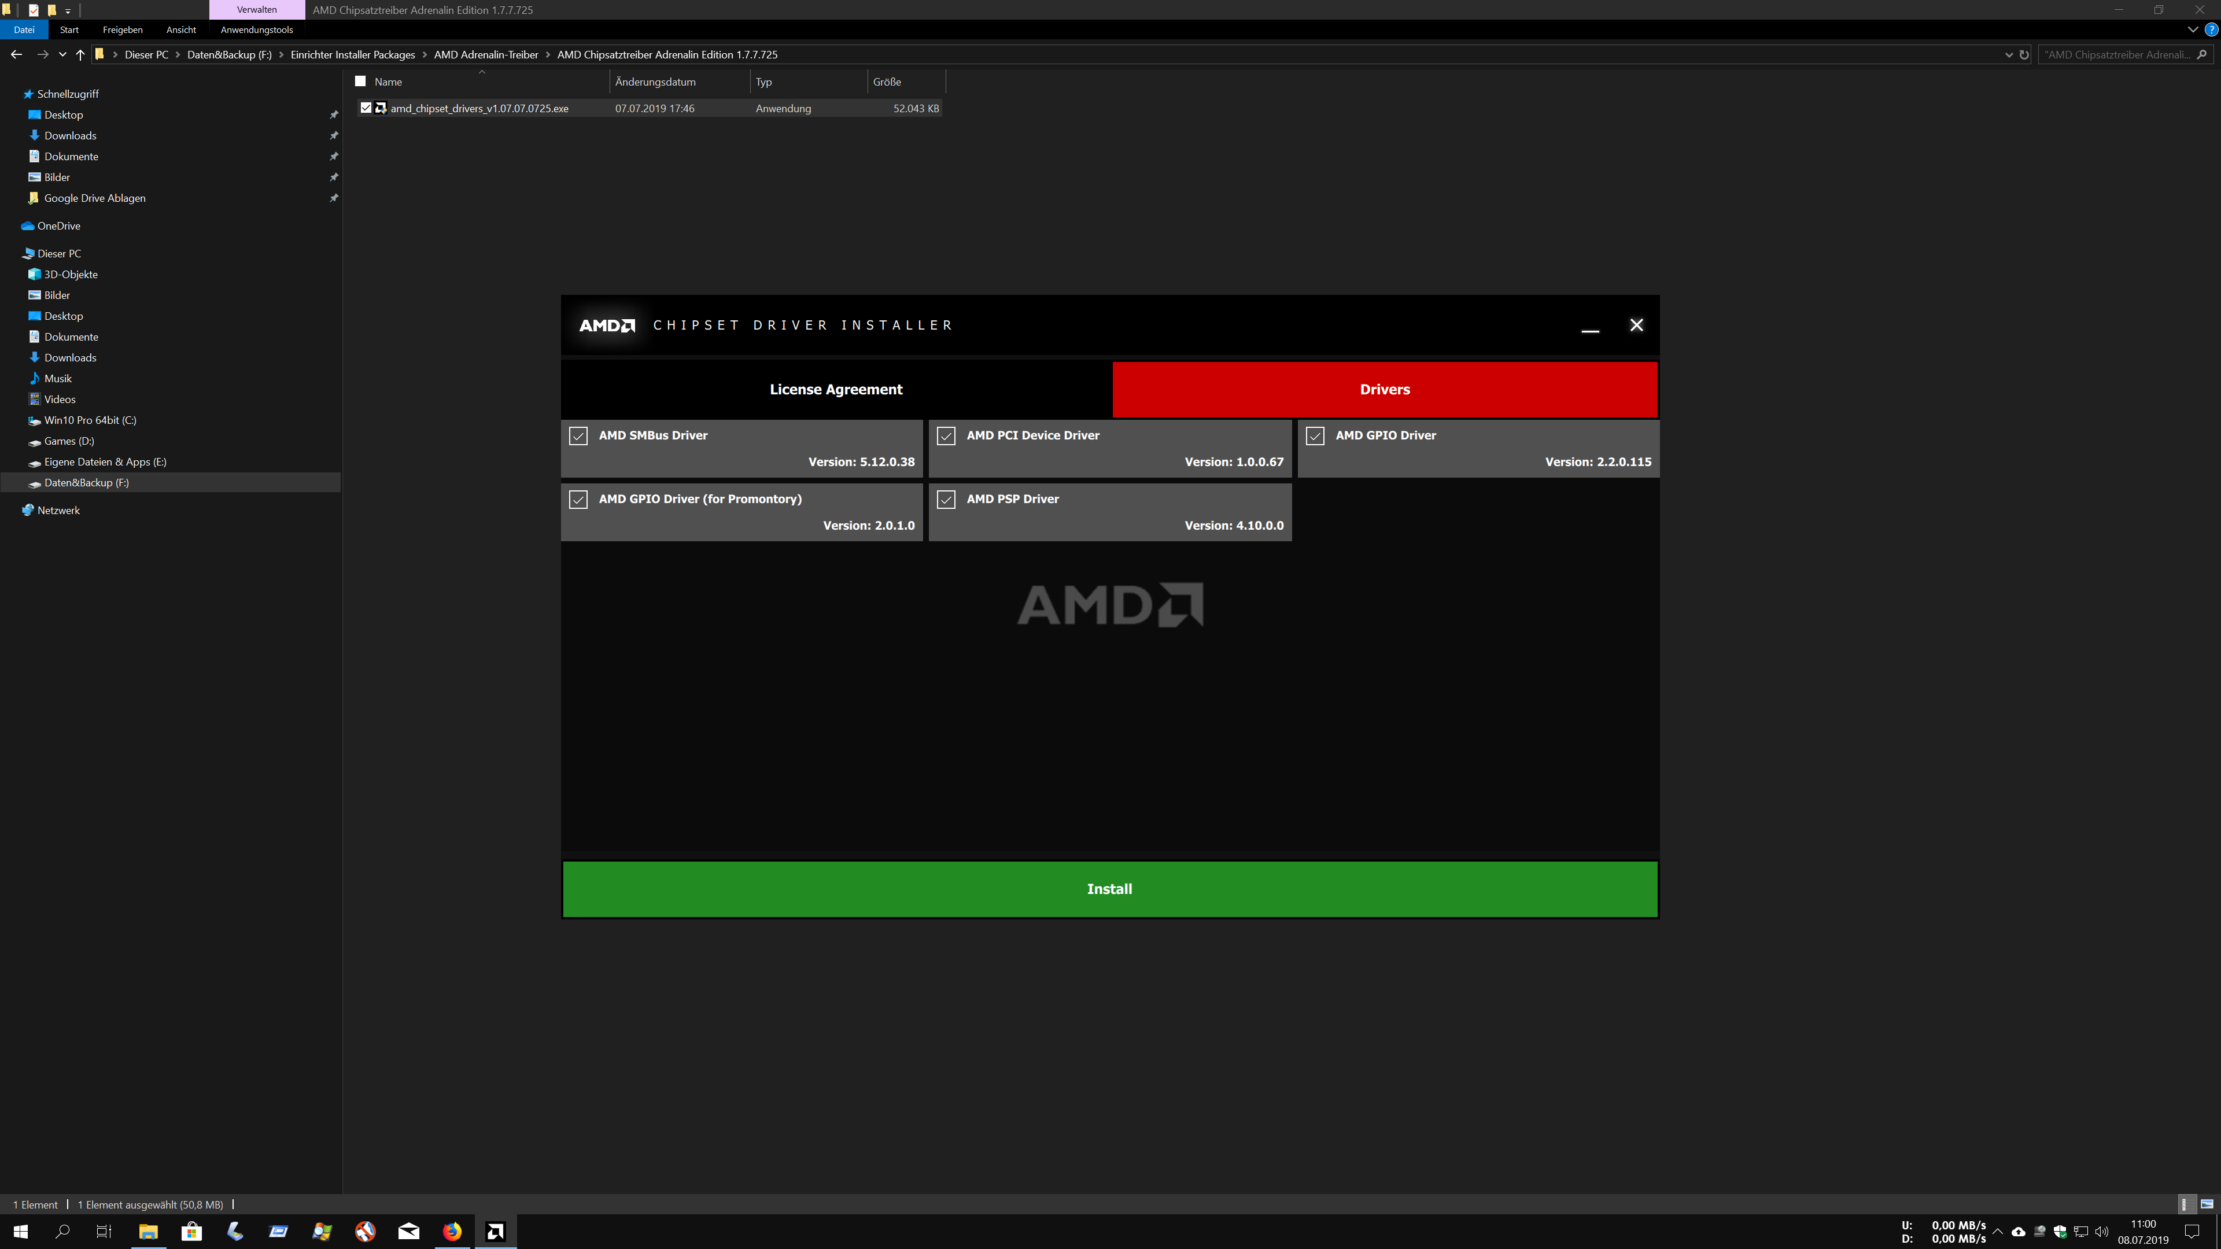Open the address bar history dropdown
Viewport: 2221px width, 1249px height.
pos(2009,54)
